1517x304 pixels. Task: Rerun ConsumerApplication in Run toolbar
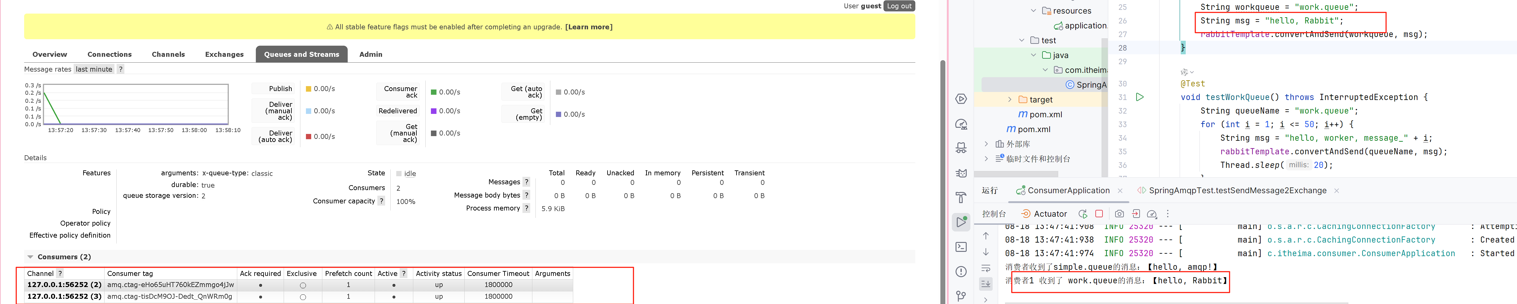1082,214
